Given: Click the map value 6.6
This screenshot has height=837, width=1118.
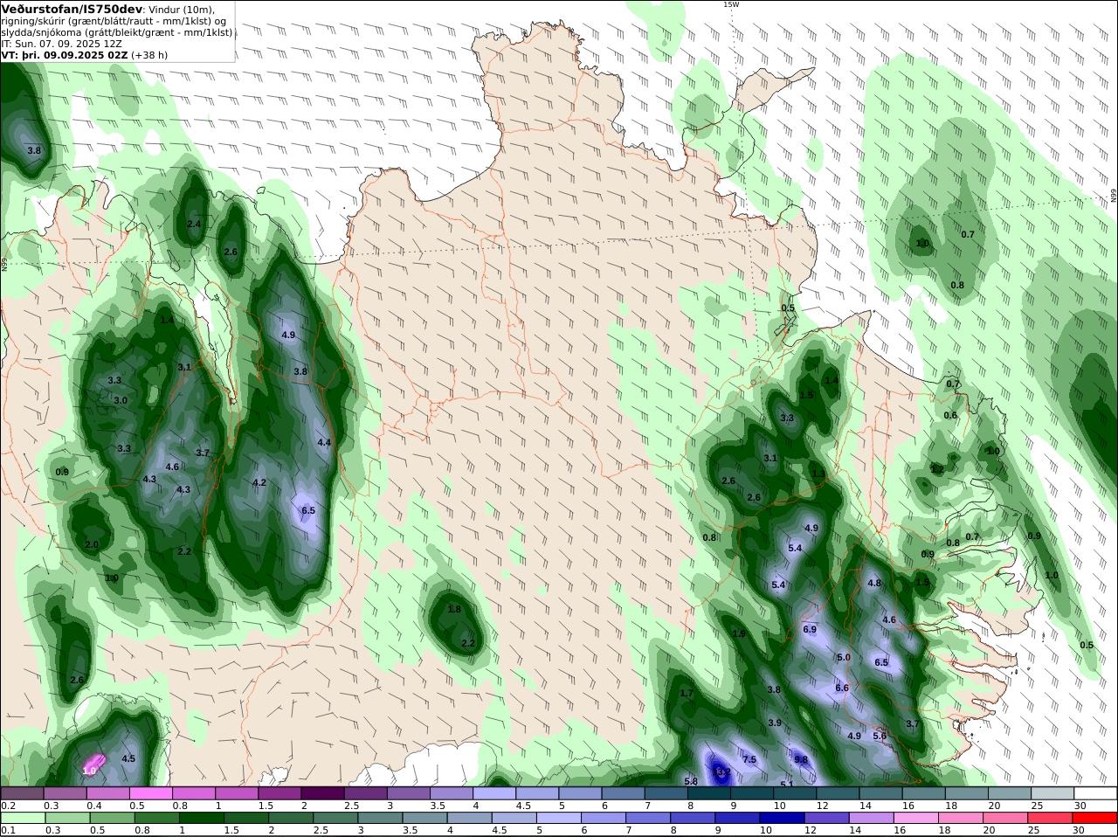Looking at the screenshot, I should tap(842, 688).
